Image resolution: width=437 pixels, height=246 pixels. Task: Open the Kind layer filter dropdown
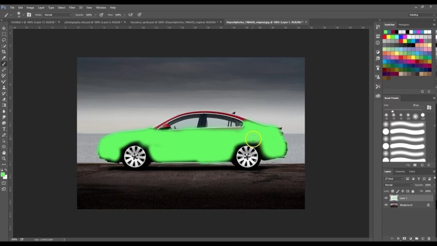click(x=394, y=179)
